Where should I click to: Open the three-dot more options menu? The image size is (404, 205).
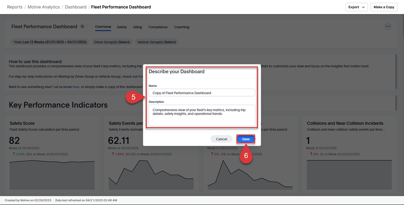pyautogui.click(x=388, y=26)
